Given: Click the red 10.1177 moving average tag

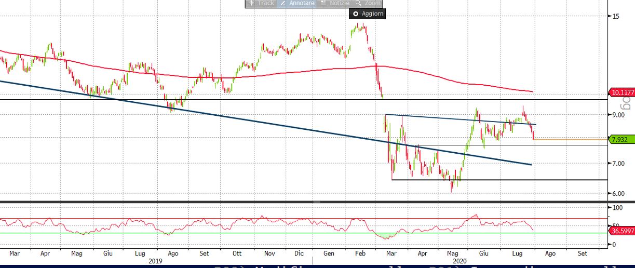Looking at the screenshot, I should [622, 92].
